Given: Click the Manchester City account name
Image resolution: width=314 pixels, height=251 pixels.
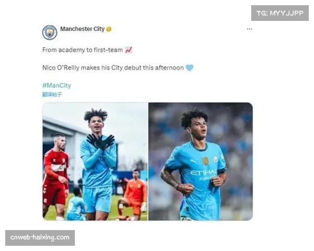Looking at the screenshot, I should (82, 29).
